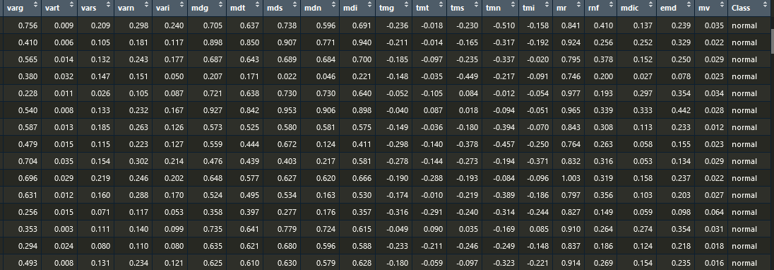This screenshot has height=270, width=774.
Task: Click sort arrows on the mr column
Action: point(578,4)
